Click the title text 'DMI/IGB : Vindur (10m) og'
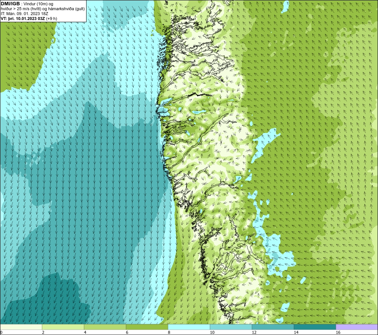 27,4
